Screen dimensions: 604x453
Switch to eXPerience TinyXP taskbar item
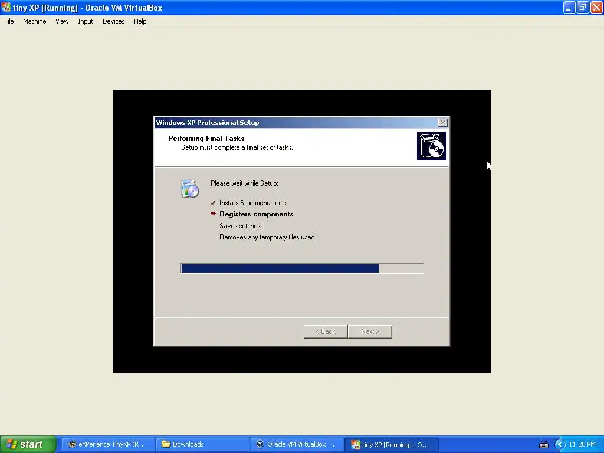click(x=108, y=444)
